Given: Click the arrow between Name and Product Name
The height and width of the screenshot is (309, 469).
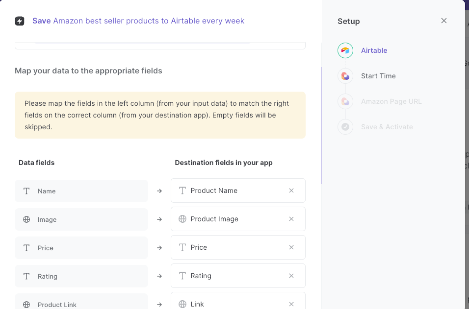Looking at the screenshot, I should click(159, 191).
